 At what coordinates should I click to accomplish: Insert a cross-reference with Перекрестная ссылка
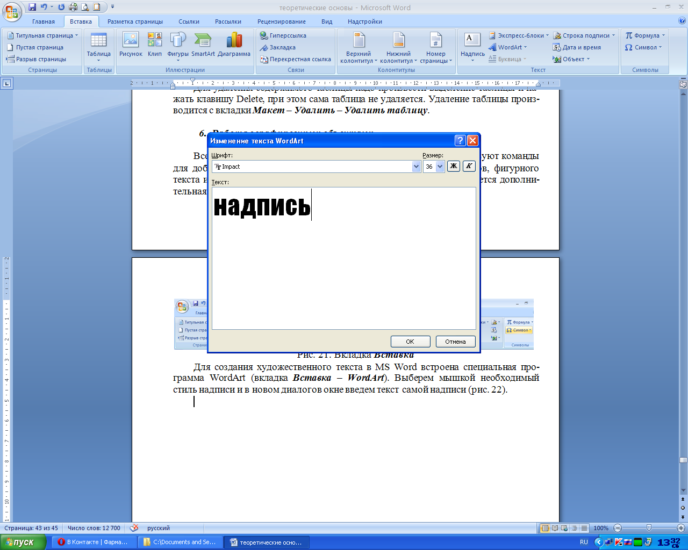295,59
